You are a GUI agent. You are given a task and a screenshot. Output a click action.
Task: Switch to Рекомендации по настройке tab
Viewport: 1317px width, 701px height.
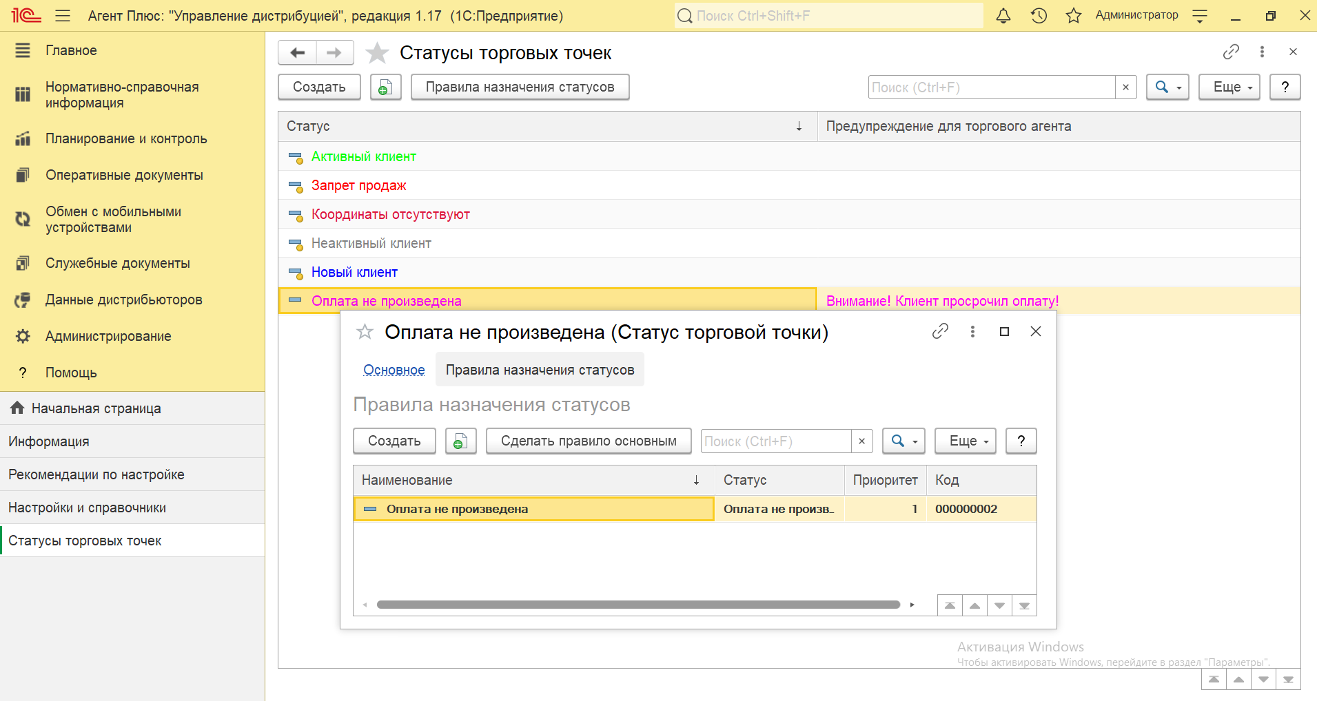132,474
